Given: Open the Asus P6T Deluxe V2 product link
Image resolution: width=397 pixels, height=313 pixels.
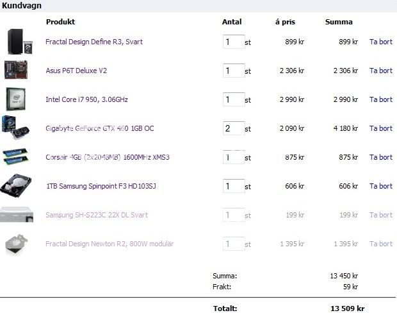Looking at the screenshot, I should click(76, 71).
